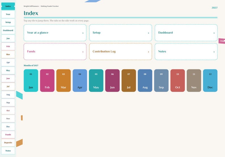Jump to the 01 Jan month card
Image resolution: width=225 pixels, height=157 pixels.
(31, 81)
